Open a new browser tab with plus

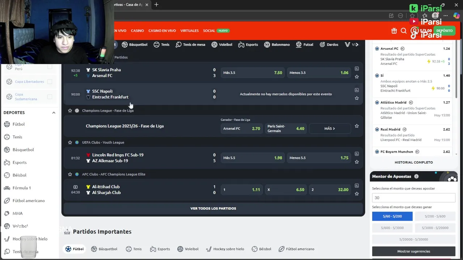click(x=156, y=5)
